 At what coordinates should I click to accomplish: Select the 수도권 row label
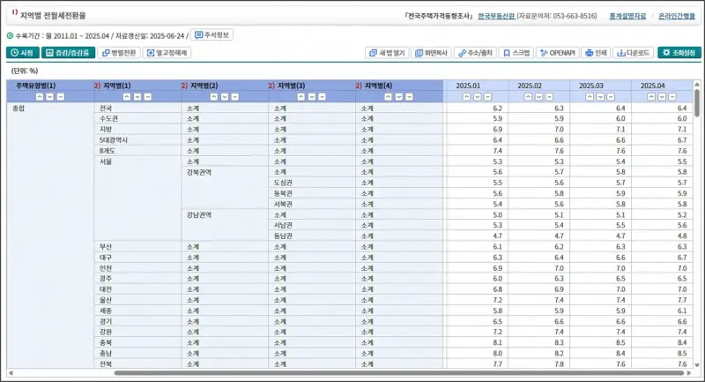click(x=108, y=118)
